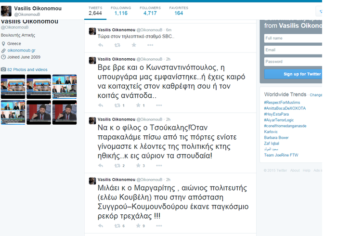Open the Following 1,116 tab
The height and width of the screenshot is (236, 337).
(121, 11)
